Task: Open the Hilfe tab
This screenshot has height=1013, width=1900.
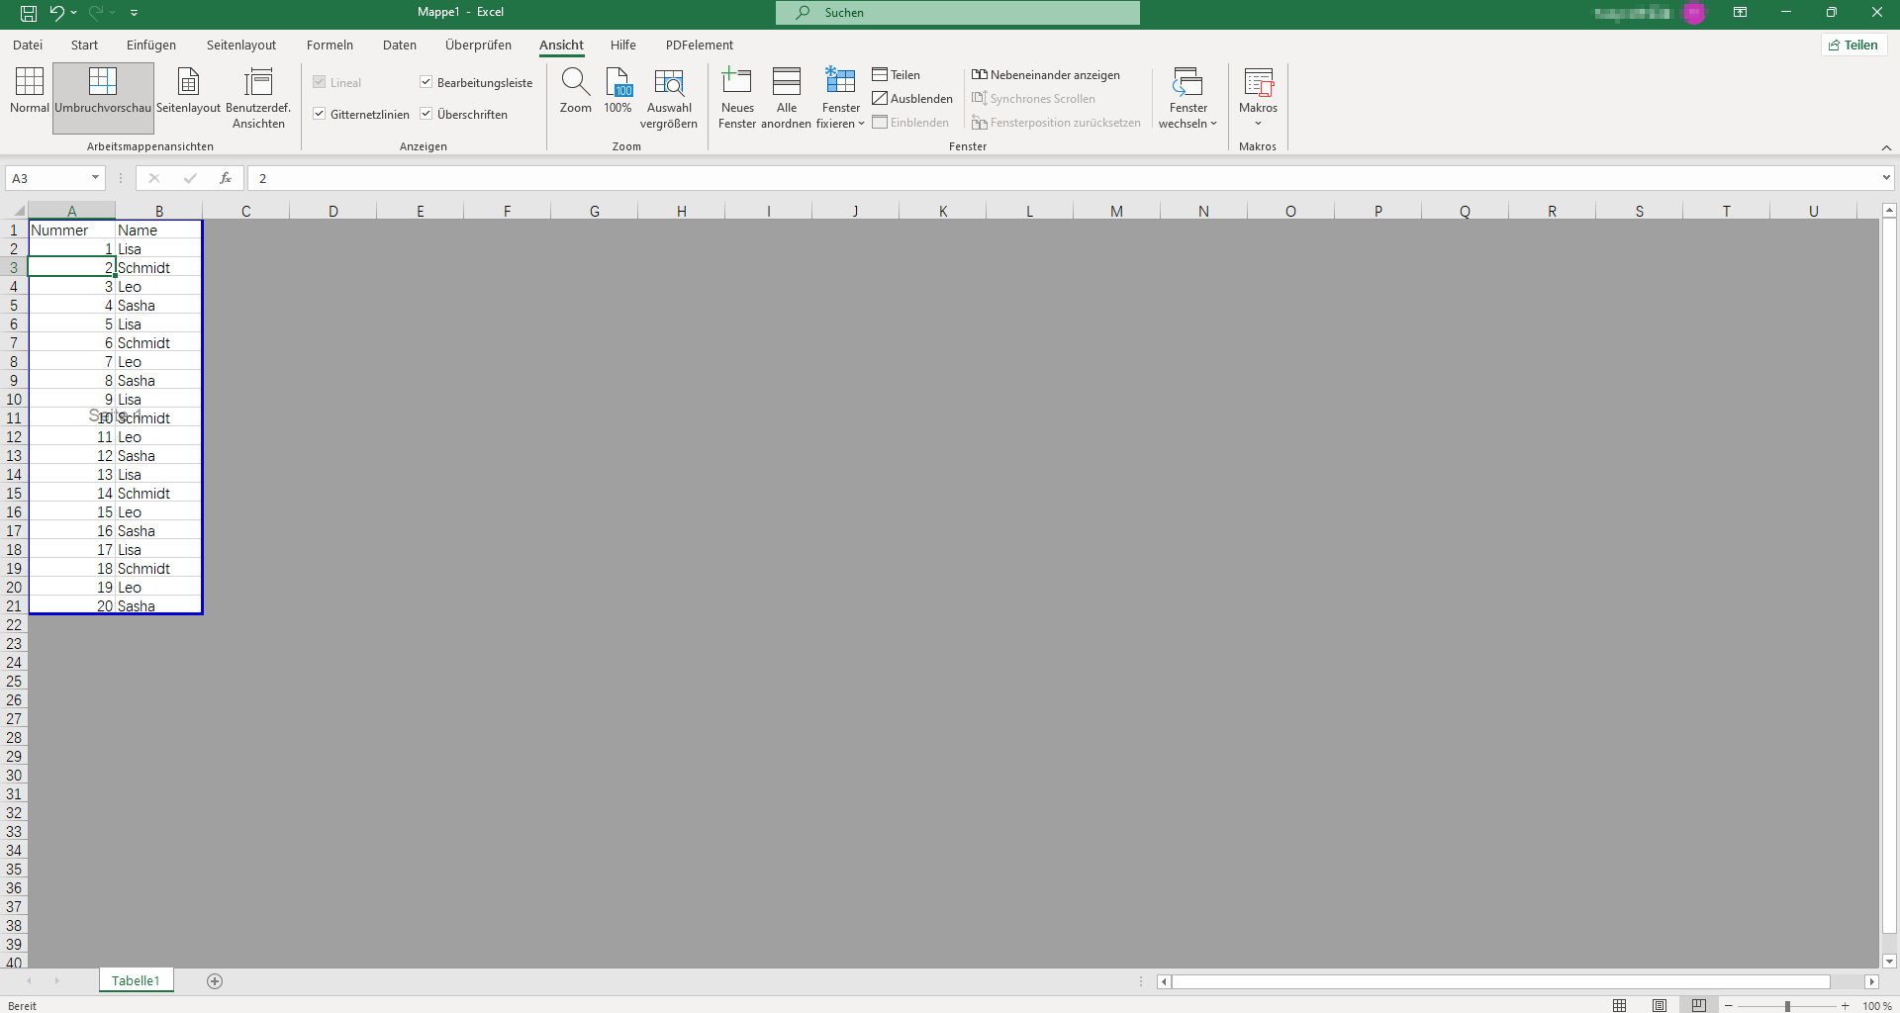Action: pos(623,45)
